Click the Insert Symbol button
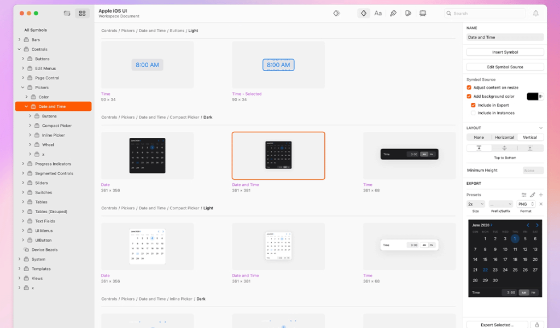The width and height of the screenshot is (560, 328). pos(505,52)
